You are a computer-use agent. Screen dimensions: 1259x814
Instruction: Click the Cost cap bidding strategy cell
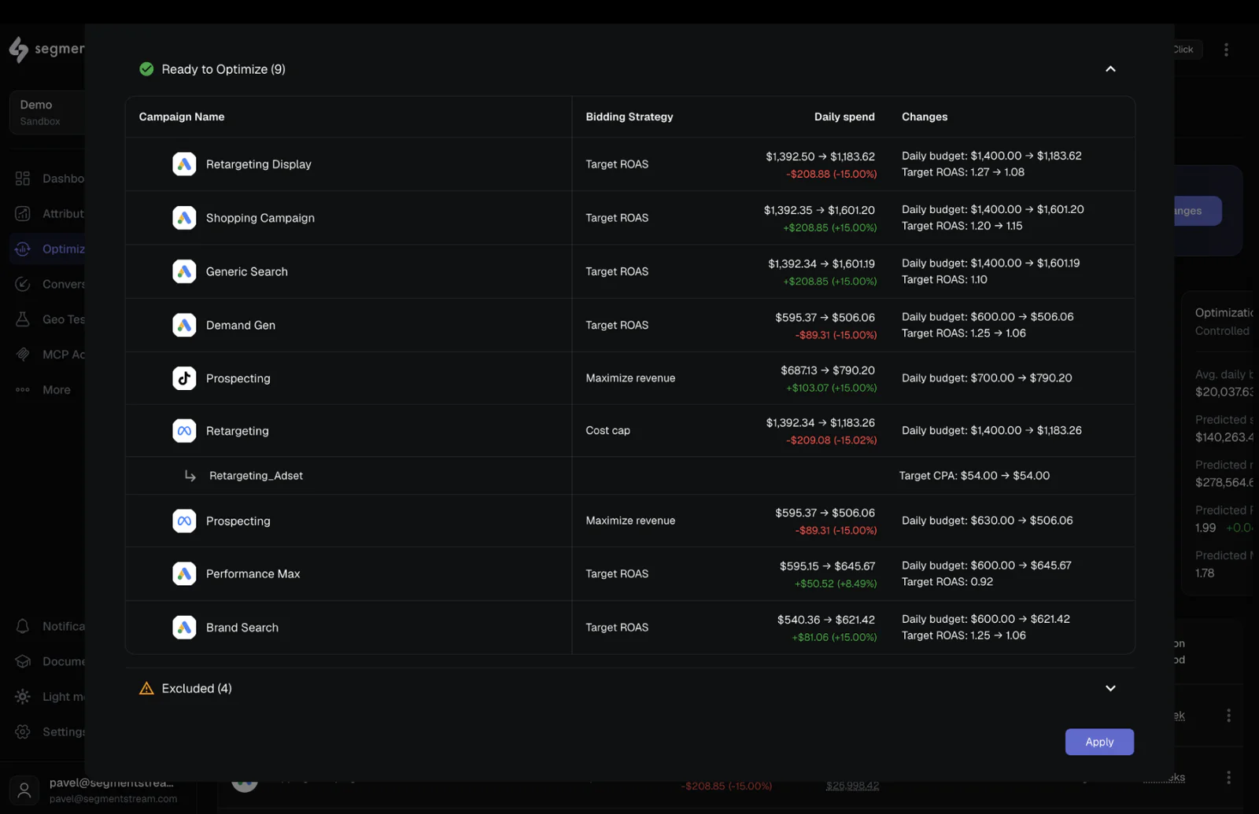click(x=608, y=431)
